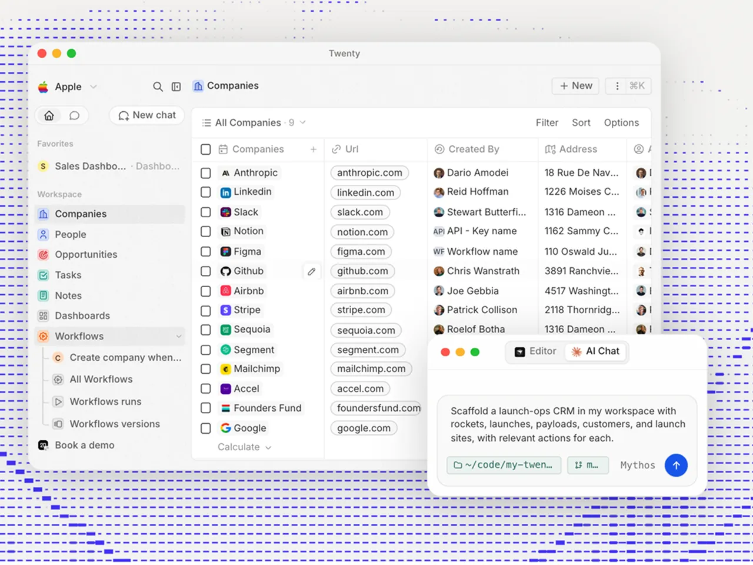Check the Sequoia row checkbox
Screen dimensions: 753x565
coord(205,330)
